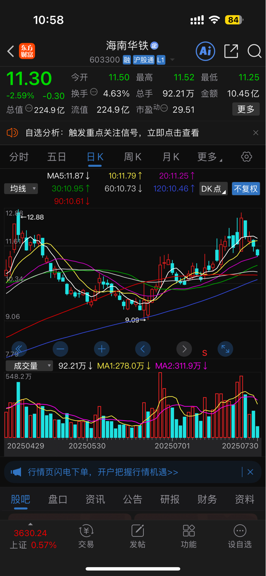The height and width of the screenshot is (576, 266).
Task: Zoom out chart with minus button
Action: [61, 349]
